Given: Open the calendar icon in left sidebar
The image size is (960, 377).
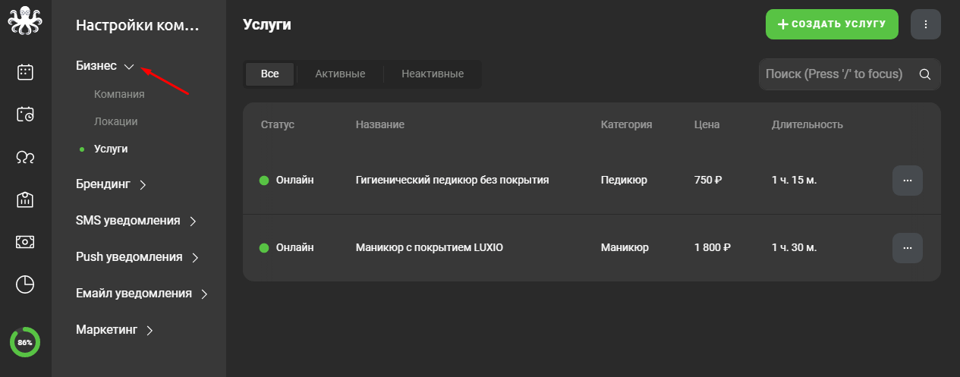Looking at the screenshot, I should pos(25,72).
